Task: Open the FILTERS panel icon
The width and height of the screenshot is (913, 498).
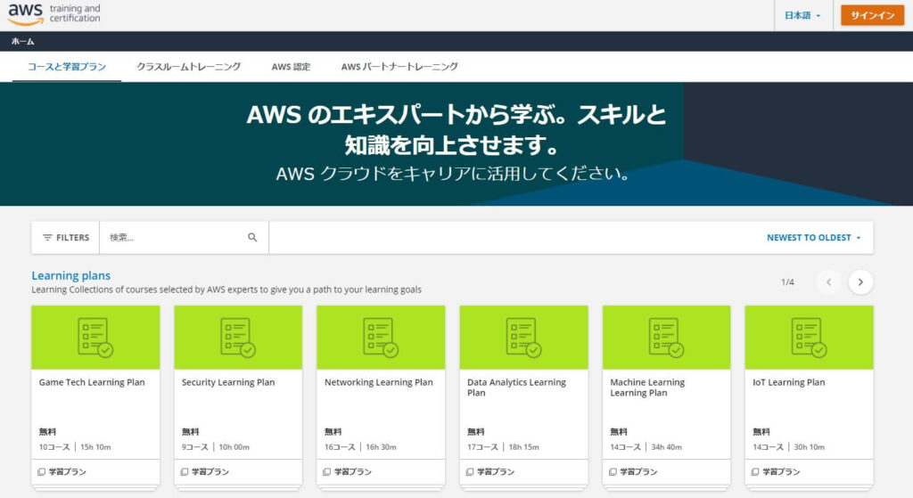Action: point(48,238)
